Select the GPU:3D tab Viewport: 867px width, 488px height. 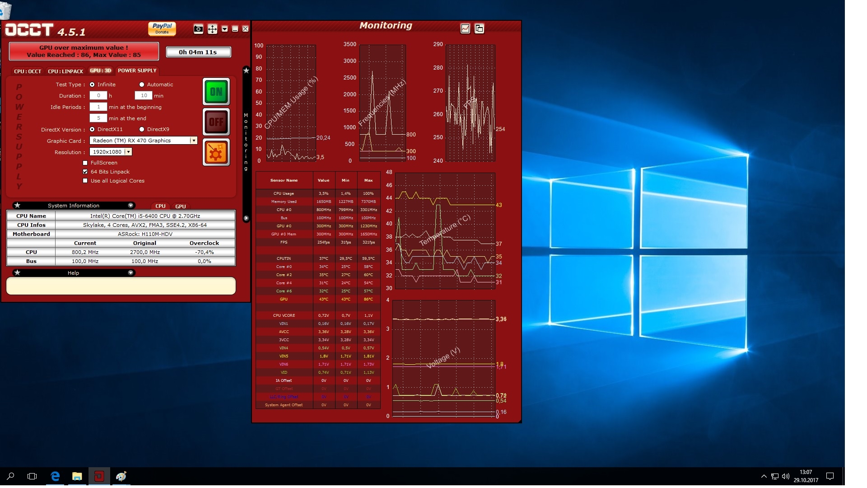point(100,70)
